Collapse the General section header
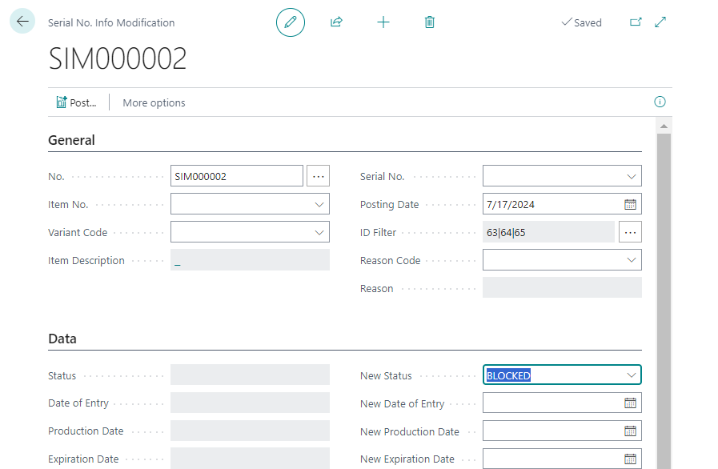Viewport: 718px width, 469px height. pyautogui.click(x=71, y=140)
